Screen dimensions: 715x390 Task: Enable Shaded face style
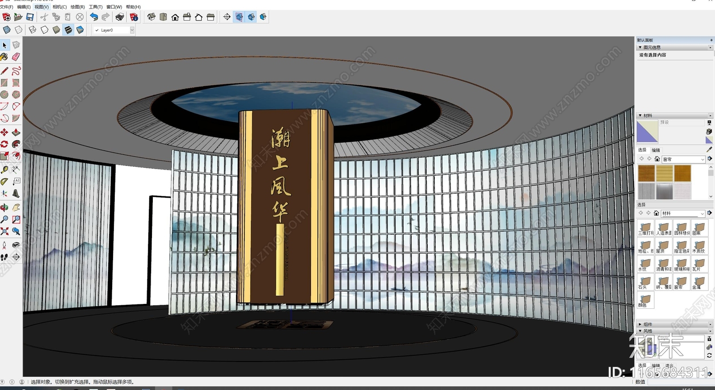(56, 30)
